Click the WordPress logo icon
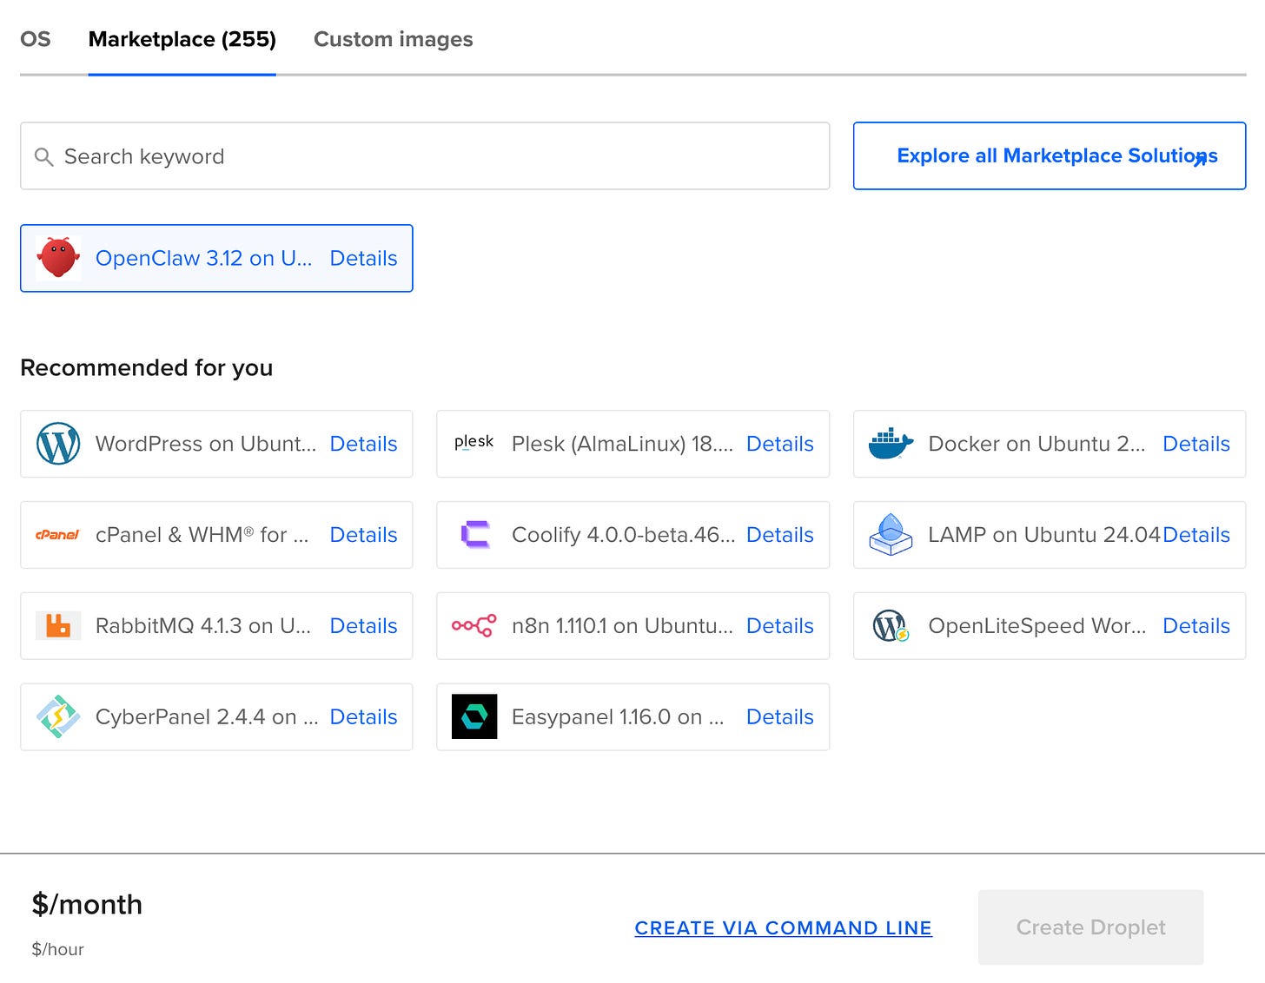This screenshot has width=1265, height=983. click(x=58, y=444)
